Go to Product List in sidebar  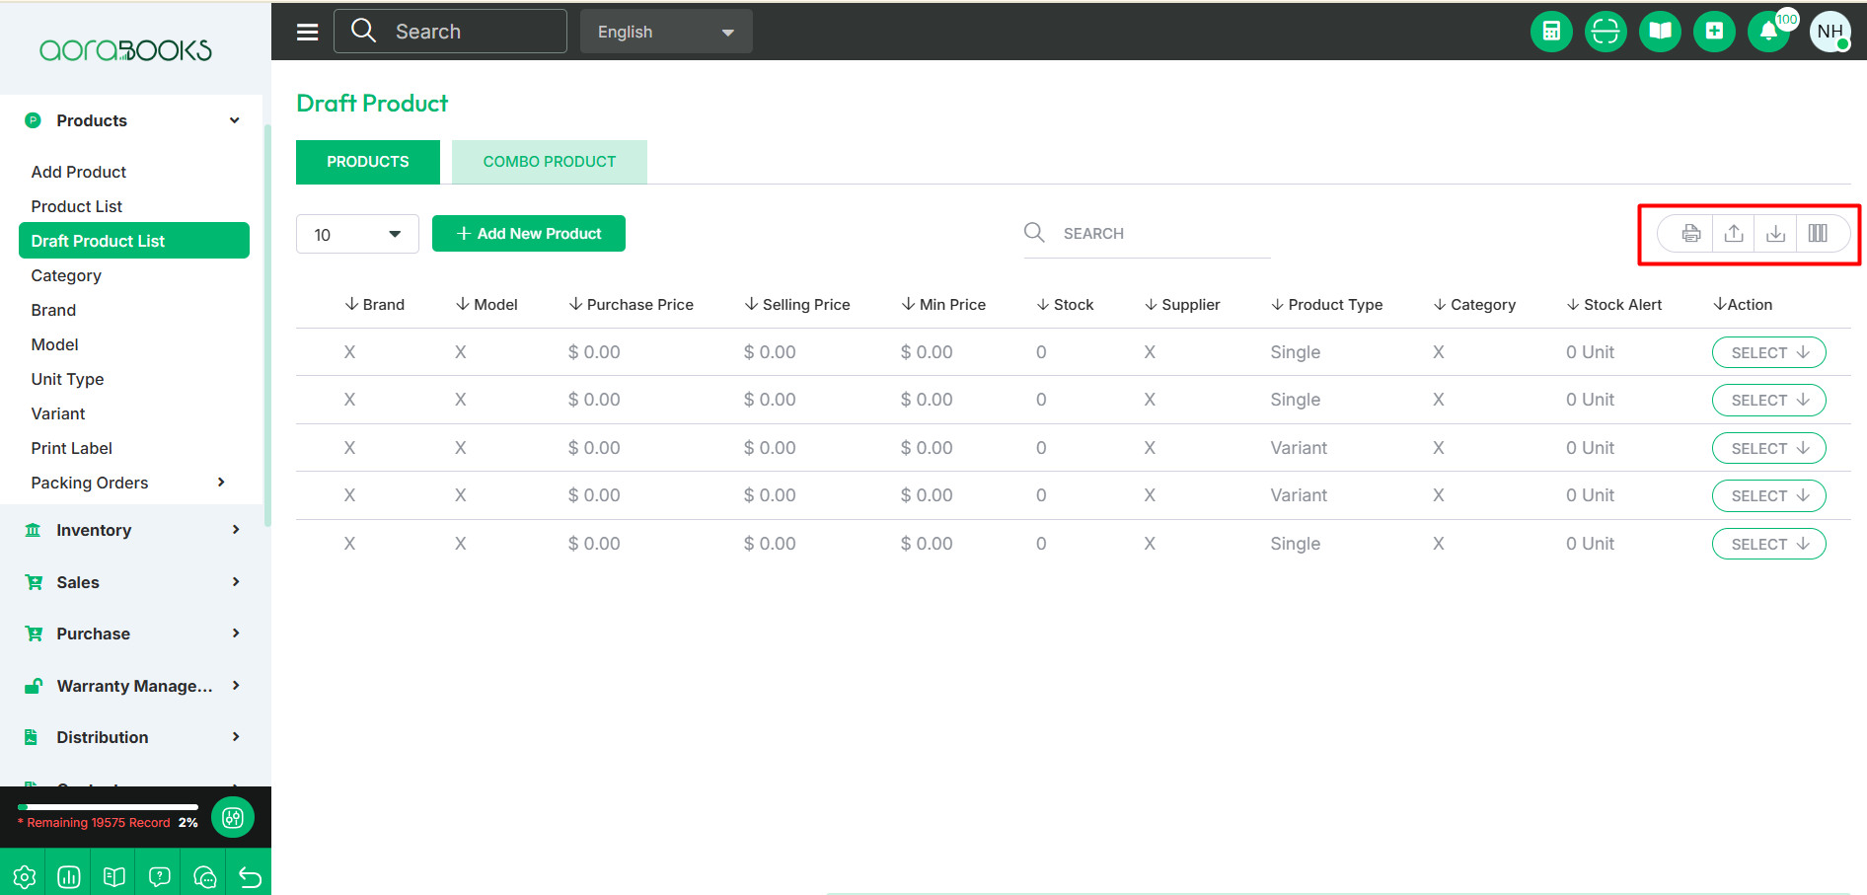[77, 206]
